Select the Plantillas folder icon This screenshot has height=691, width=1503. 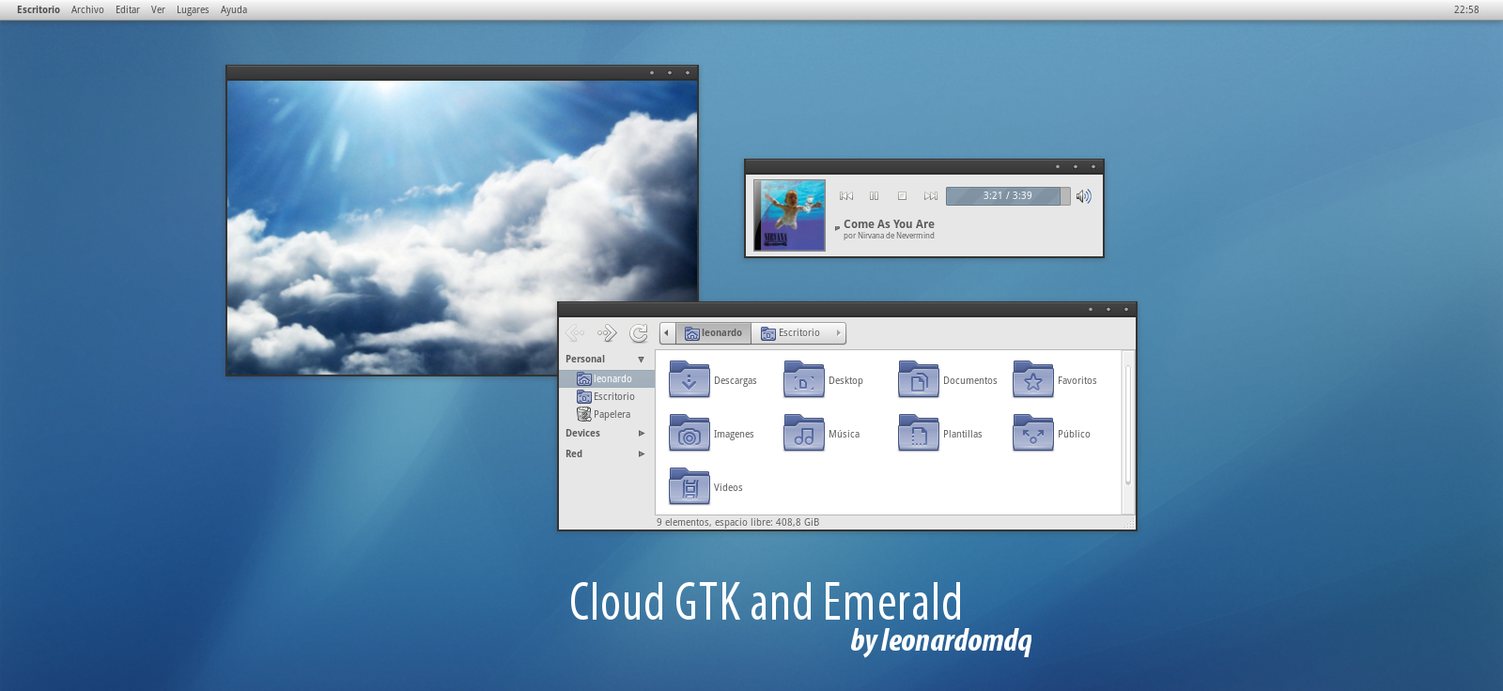tap(918, 433)
